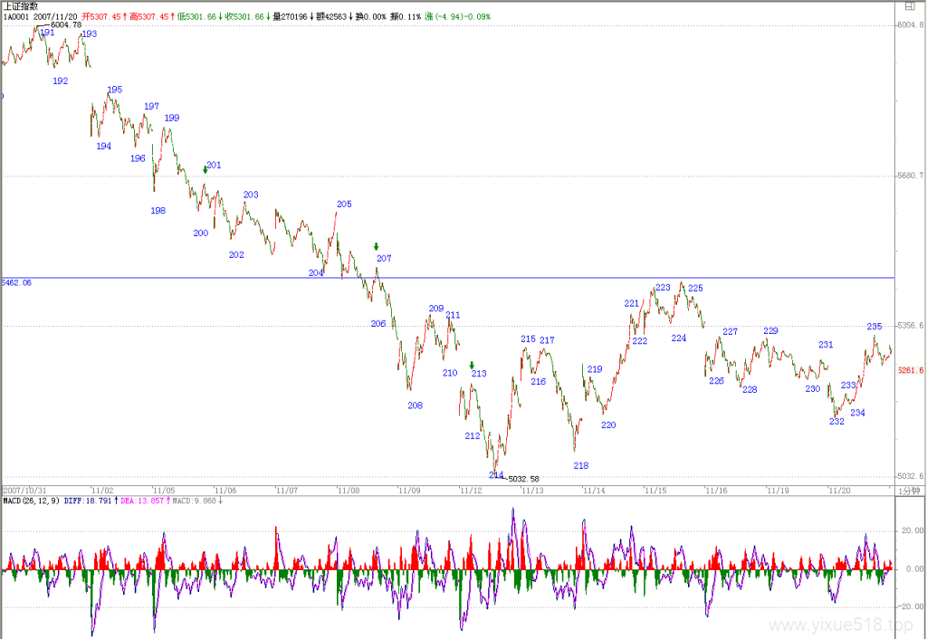Click the 11/12 date on time axis
This screenshot has width=927, height=639.
click(x=471, y=491)
